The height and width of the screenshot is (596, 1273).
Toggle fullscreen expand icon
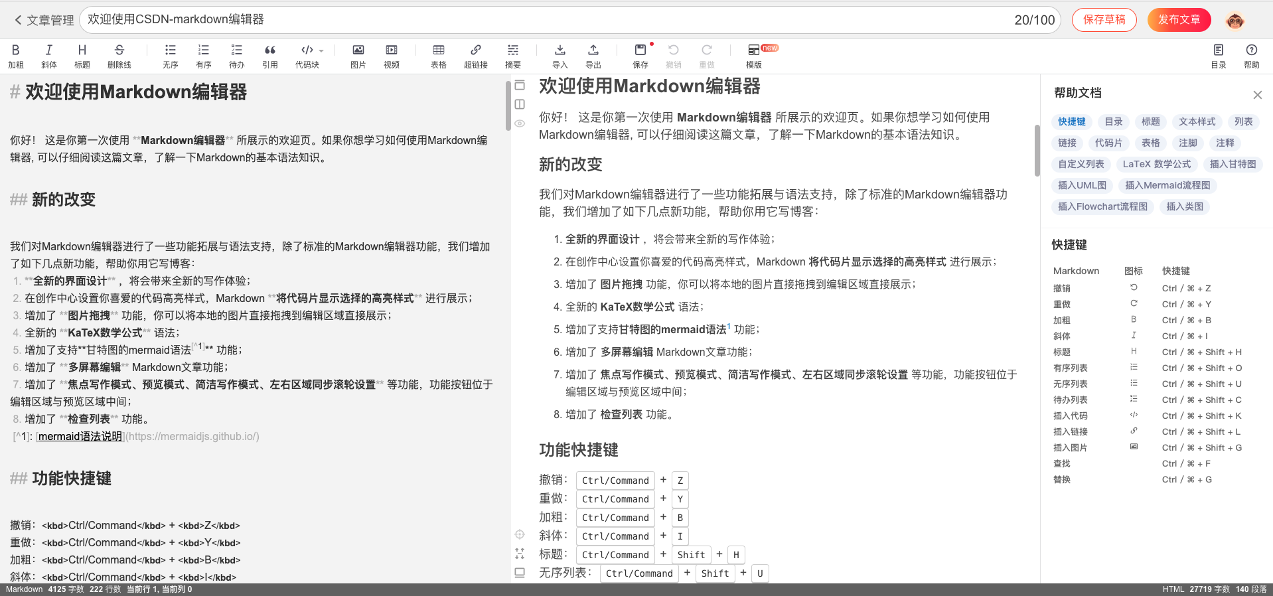pyautogui.click(x=520, y=553)
